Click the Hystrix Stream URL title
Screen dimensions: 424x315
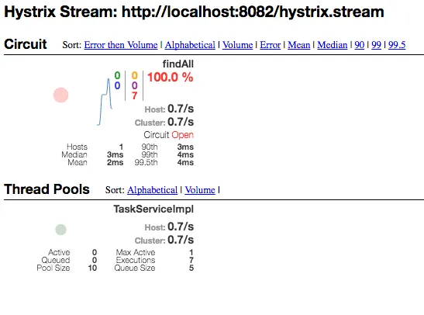point(194,12)
